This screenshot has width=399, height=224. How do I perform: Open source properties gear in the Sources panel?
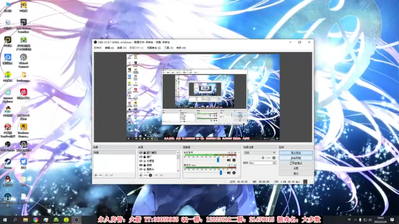(151, 175)
